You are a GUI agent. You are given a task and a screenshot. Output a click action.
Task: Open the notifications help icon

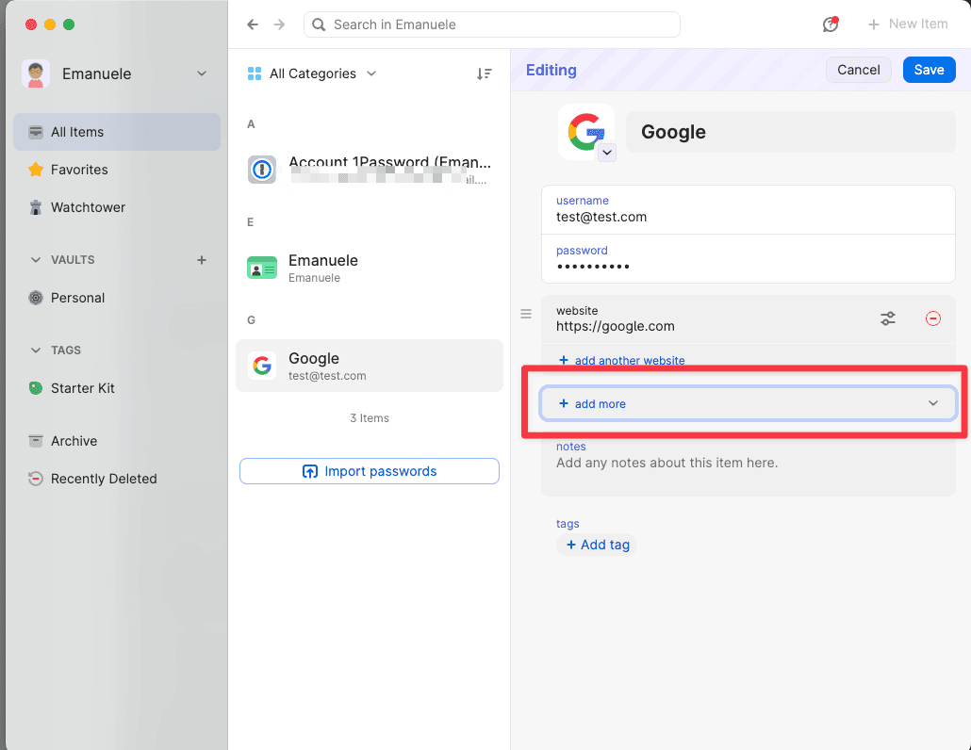[x=831, y=24]
